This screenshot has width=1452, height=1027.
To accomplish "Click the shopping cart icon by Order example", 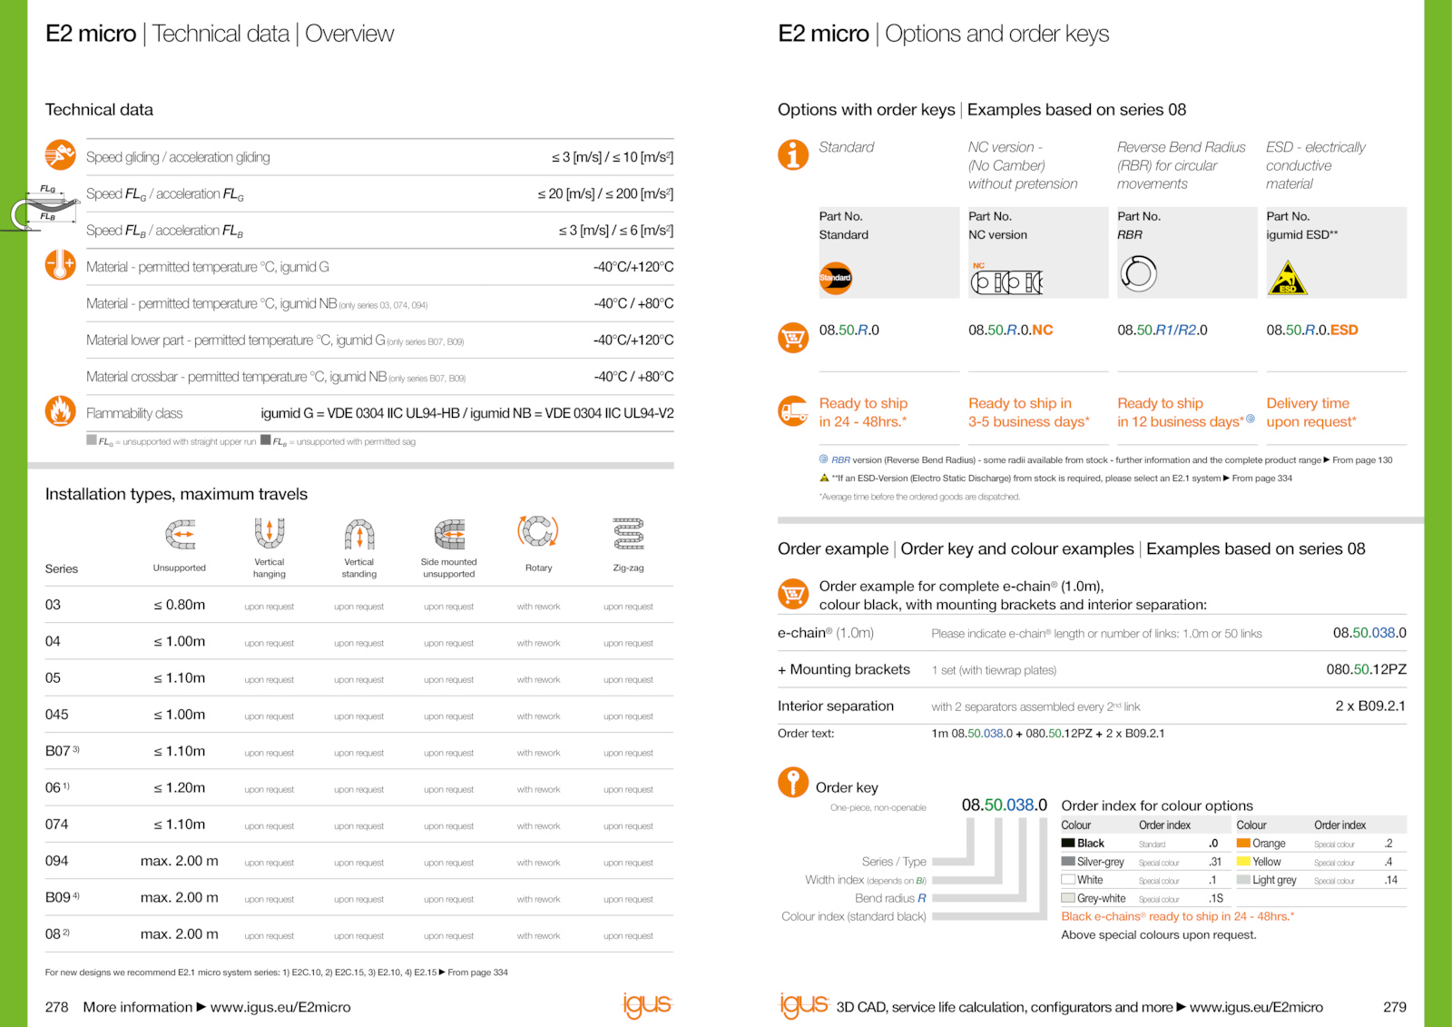I will [x=793, y=594].
